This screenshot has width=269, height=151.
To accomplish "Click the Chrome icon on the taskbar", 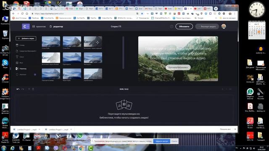I will click(x=82, y=148).
